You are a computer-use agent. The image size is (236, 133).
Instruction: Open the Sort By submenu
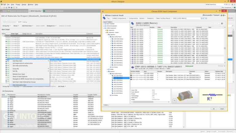(x=29, y=71)
